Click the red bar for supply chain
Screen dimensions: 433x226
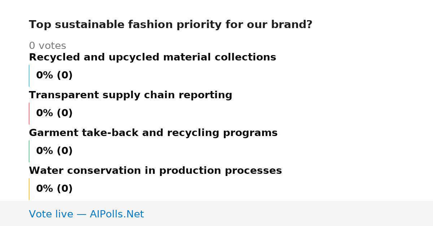click(29, 113)
